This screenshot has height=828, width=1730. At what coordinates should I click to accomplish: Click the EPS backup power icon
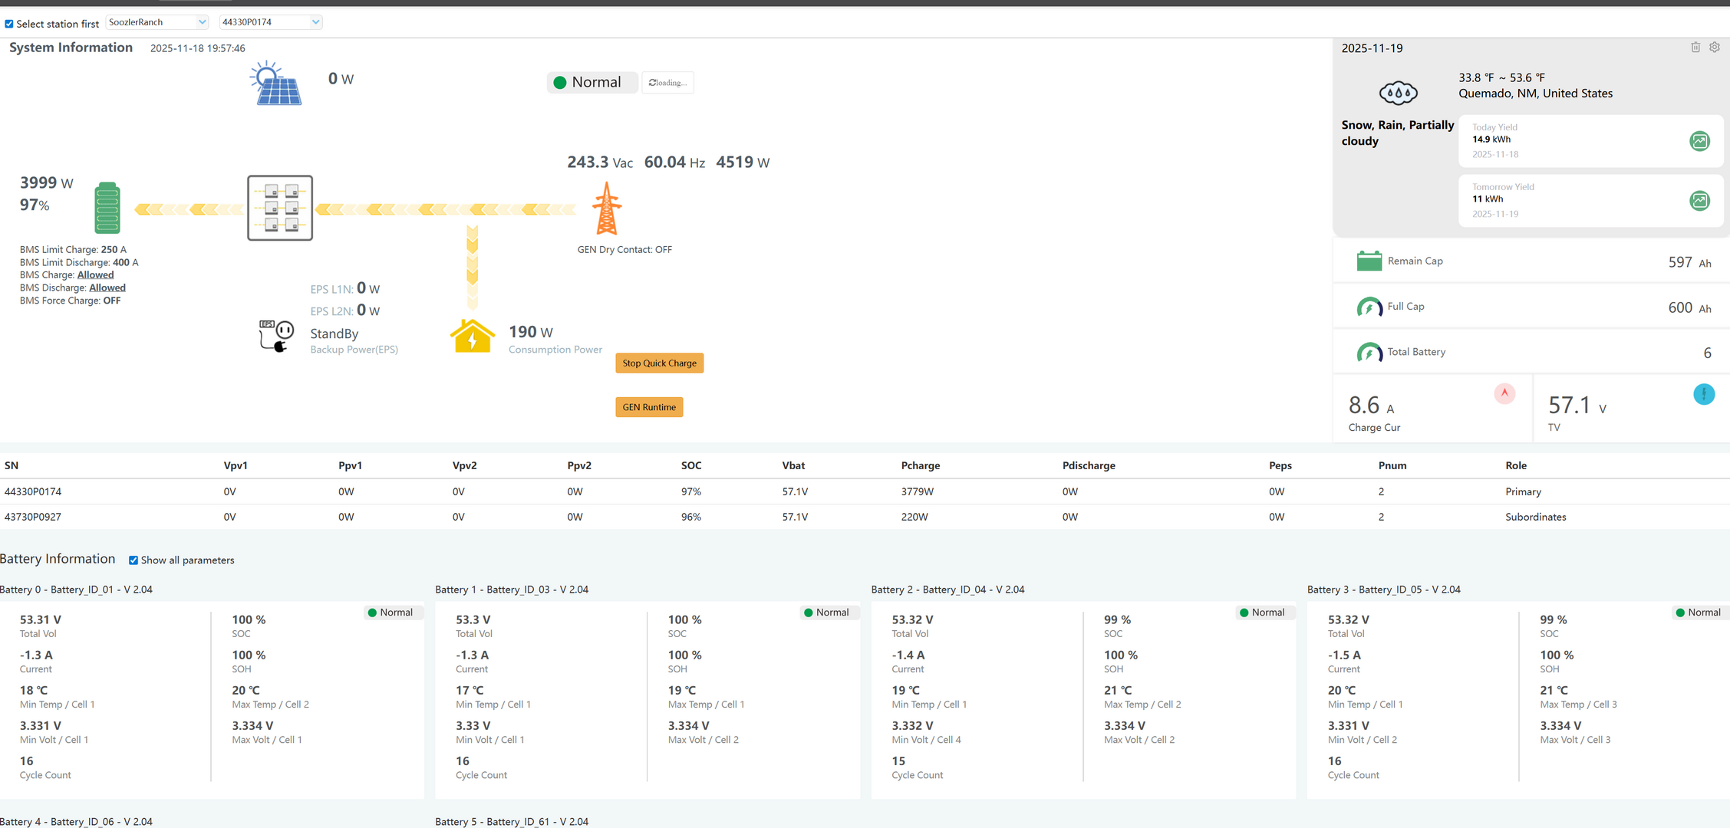pos(276,336)
